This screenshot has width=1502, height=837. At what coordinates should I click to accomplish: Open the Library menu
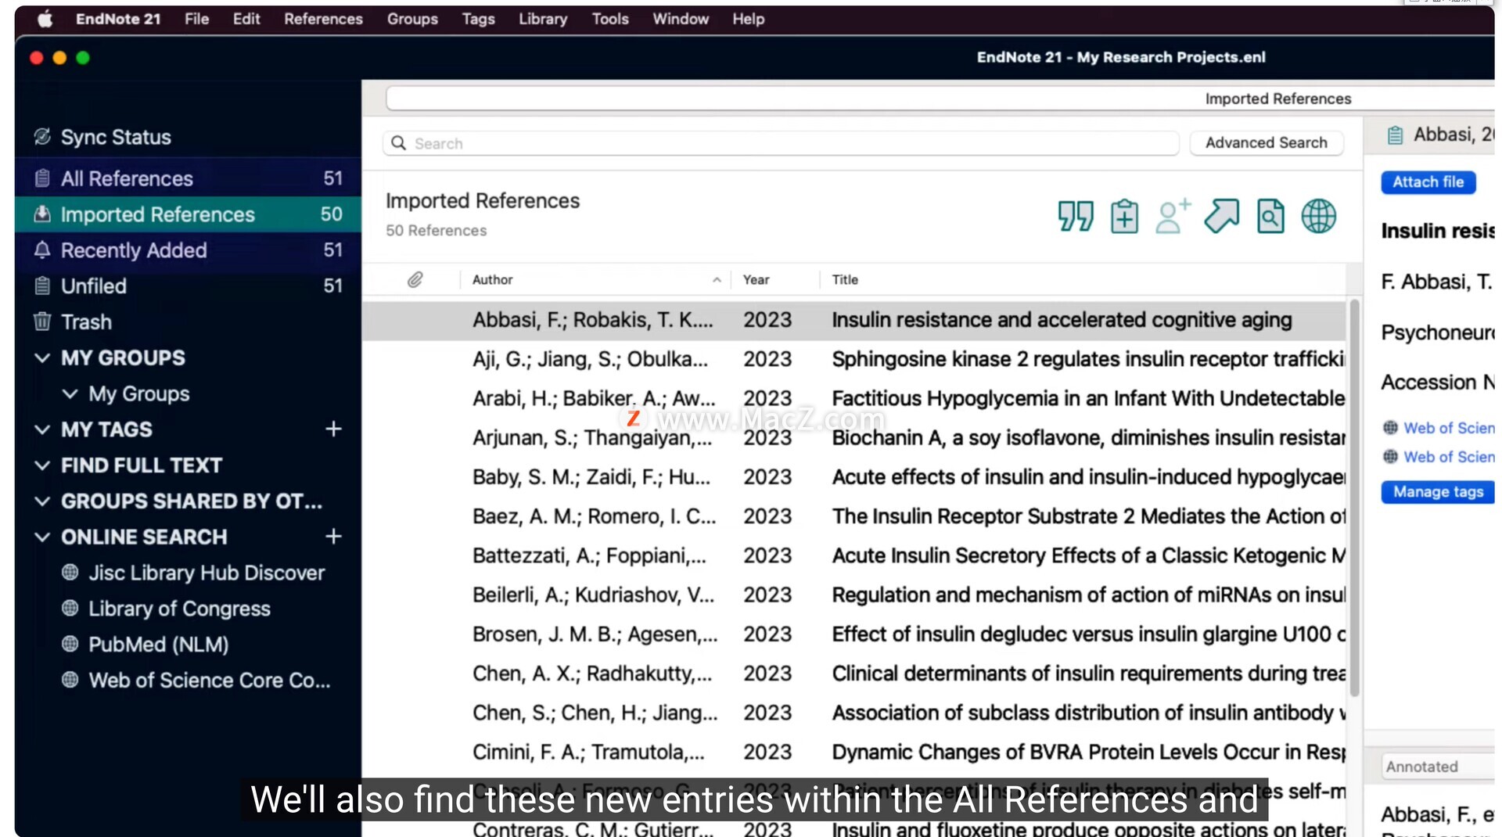[x=543, y=19]
